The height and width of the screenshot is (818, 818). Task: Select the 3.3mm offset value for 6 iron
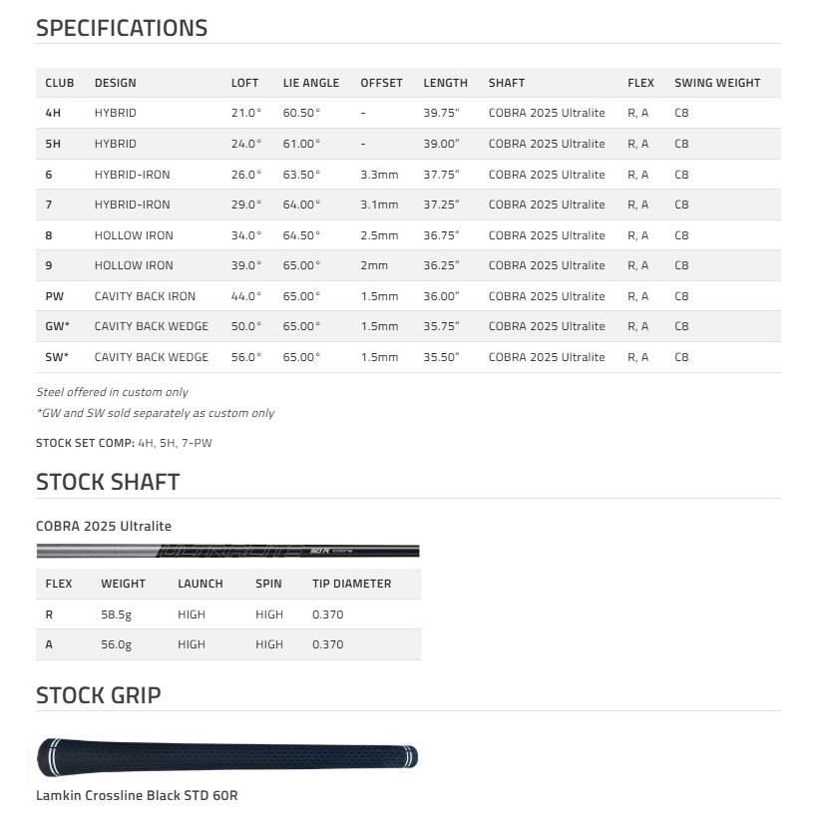(x=379, y=175)
